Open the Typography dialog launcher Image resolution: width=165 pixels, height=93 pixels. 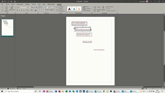[x=117, y=13]
